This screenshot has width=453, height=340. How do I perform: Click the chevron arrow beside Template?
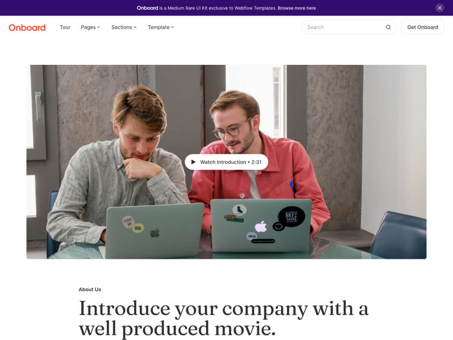172,27
